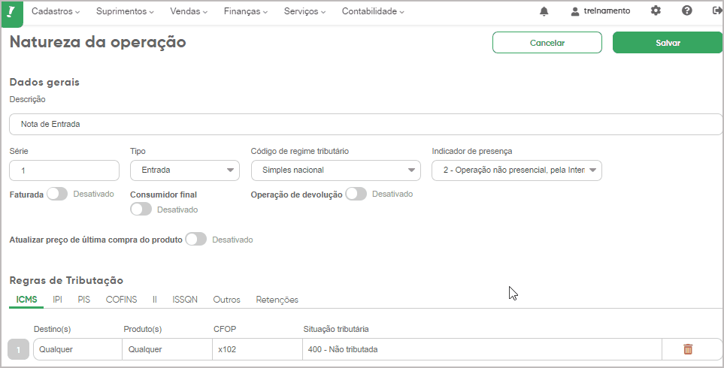The width and height of the screenshot is (724, 368).
Task: Toggle Atualizar preço de última compra switch
Action: click(x=195, y=240)
